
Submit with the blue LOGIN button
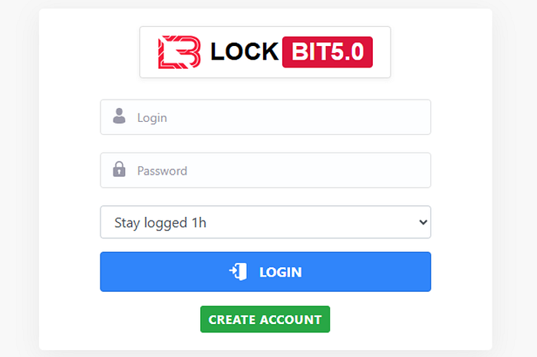coord(265,272)
